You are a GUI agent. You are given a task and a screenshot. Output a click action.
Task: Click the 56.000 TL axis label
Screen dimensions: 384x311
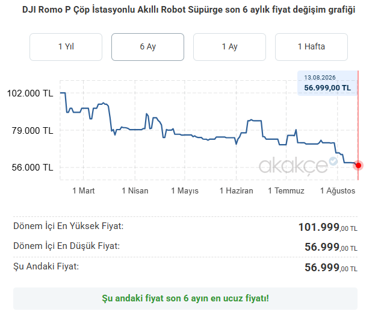pyautogui.click(x=33, y=168)
